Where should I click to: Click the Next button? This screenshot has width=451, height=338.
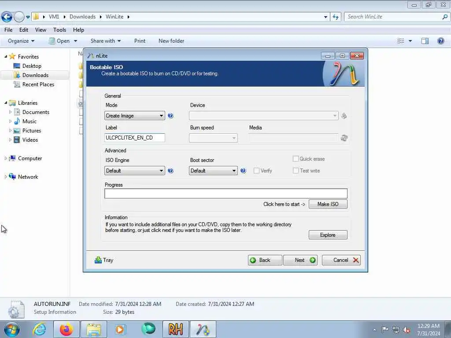pos(300,260)
